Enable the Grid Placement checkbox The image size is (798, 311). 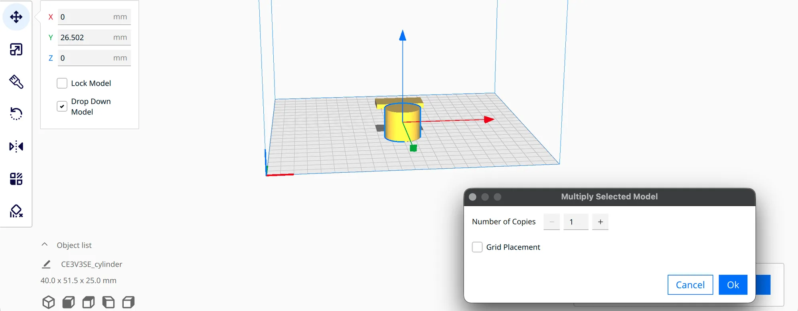tap(477, 247)
